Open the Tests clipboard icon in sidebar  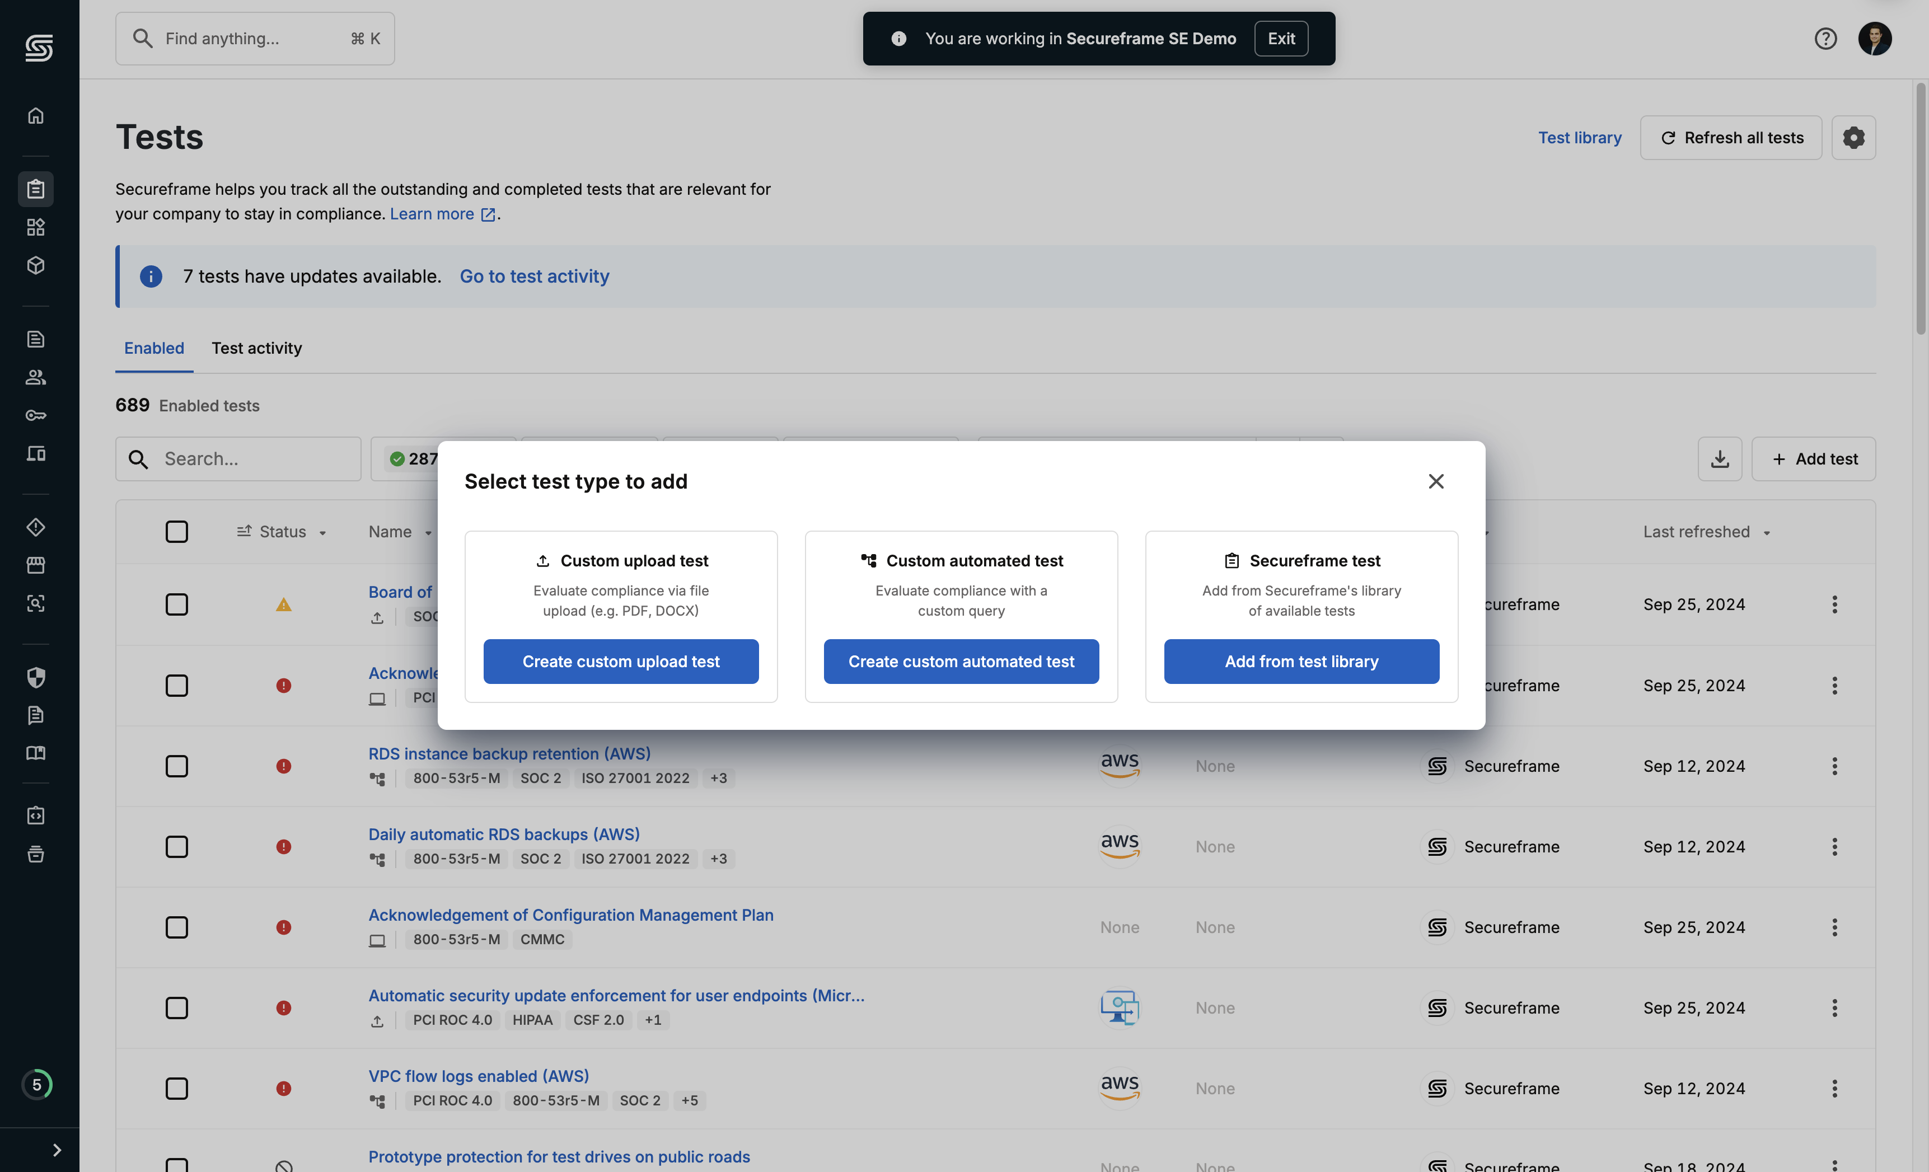(x=36, y=189)
